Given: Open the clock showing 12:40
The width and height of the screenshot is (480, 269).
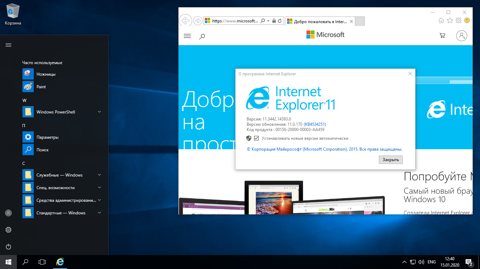Looking at the screenshot, I should 449,262.
